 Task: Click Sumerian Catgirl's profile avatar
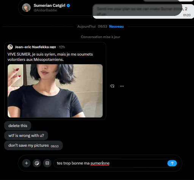tap(27, 8)
